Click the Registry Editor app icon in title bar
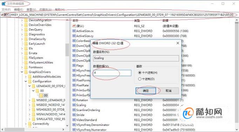Screen dimensions: 239x132 pos(4,3)
